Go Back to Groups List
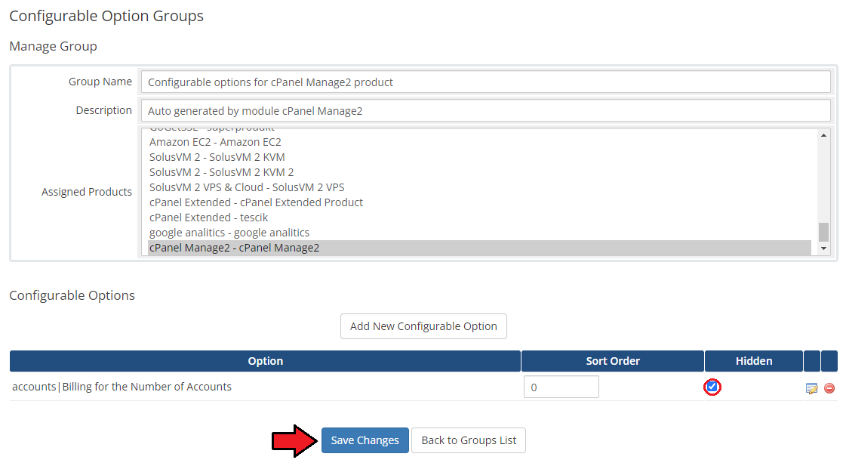 (469, 440)
